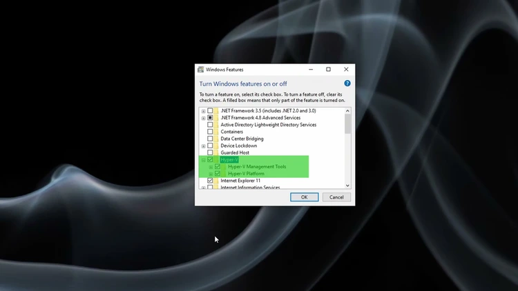Image resolution: width=518 pixels, height=291 pixels.
Task: Click the folder icon beside Guarded Host
Action: click(x=215, y=152)
